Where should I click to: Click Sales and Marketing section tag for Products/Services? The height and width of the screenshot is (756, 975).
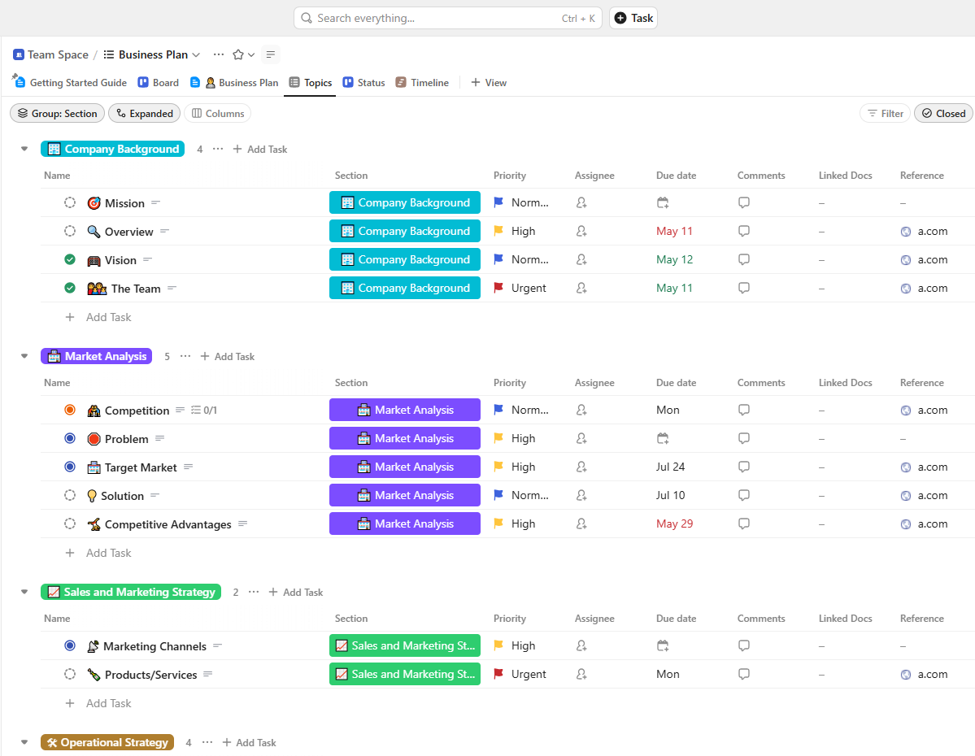pyautogui.click(x=405, y=674)
